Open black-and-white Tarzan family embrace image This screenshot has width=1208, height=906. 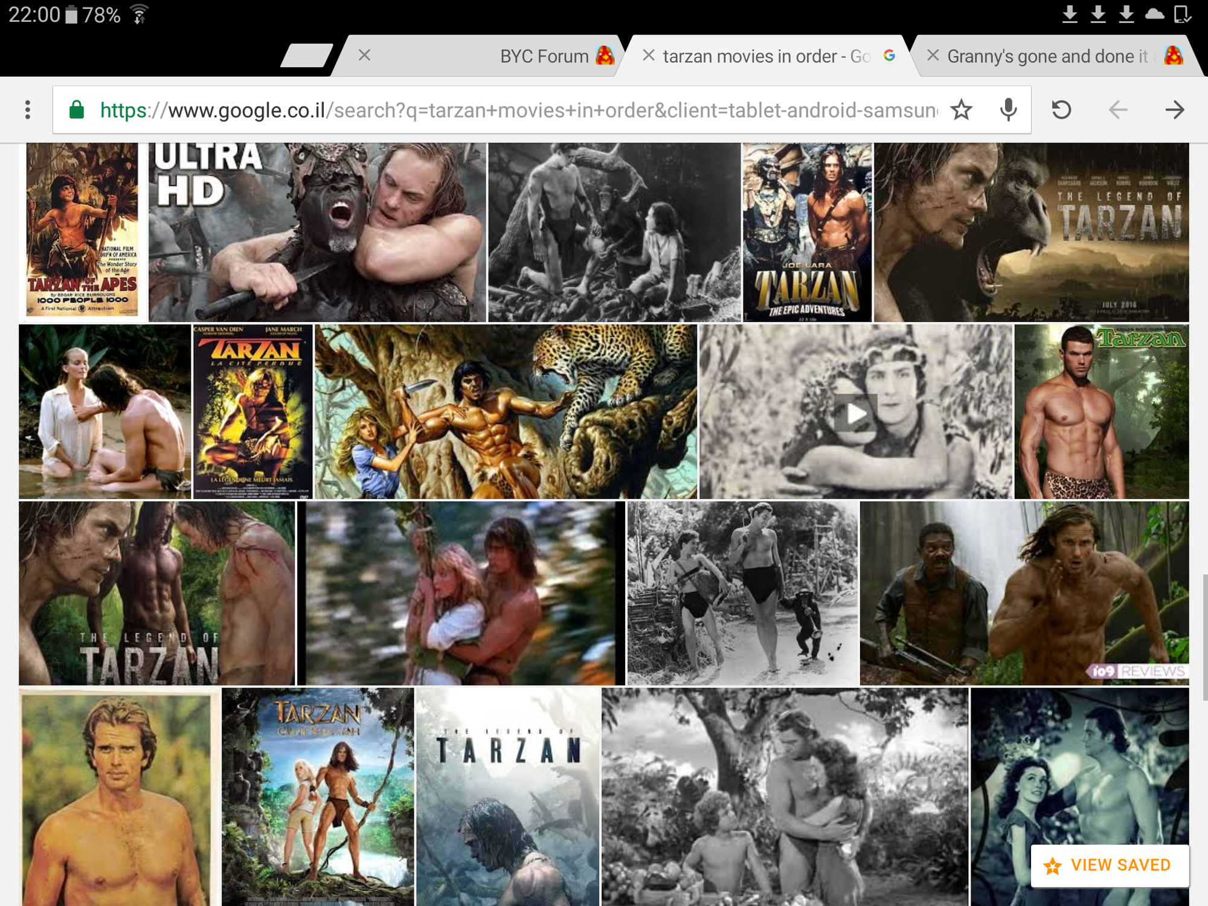click(x=785, y=797)
